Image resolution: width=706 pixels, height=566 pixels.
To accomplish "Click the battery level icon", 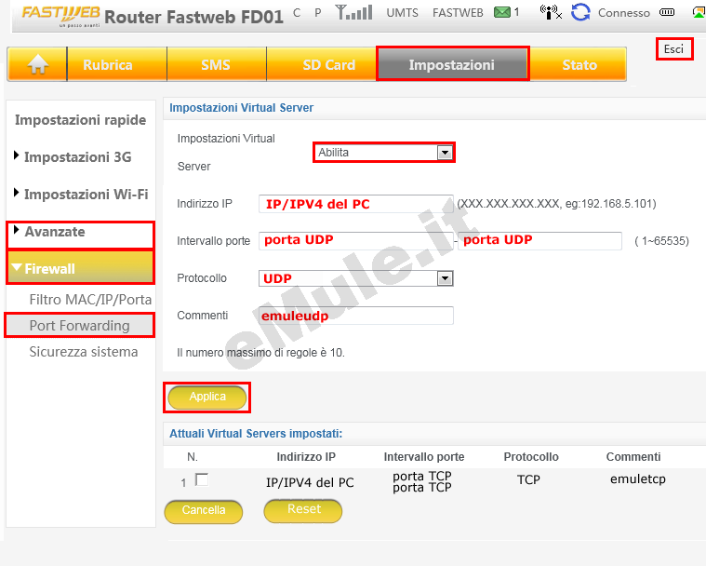I will click(x=667, y=12).
